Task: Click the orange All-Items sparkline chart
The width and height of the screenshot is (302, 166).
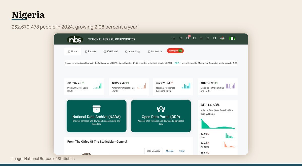Action: click(230, 145)
